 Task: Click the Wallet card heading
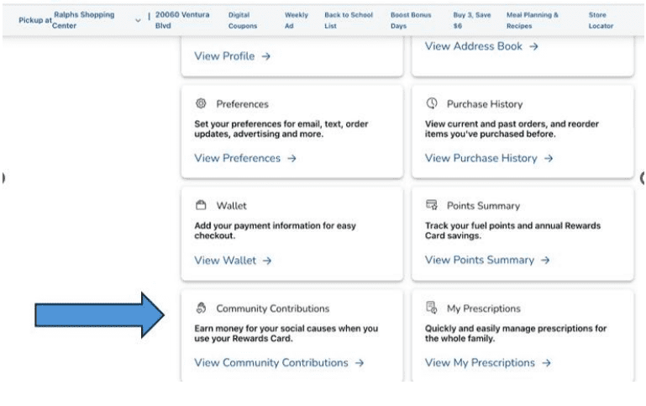pyautogui.click(x=232, y=206)
